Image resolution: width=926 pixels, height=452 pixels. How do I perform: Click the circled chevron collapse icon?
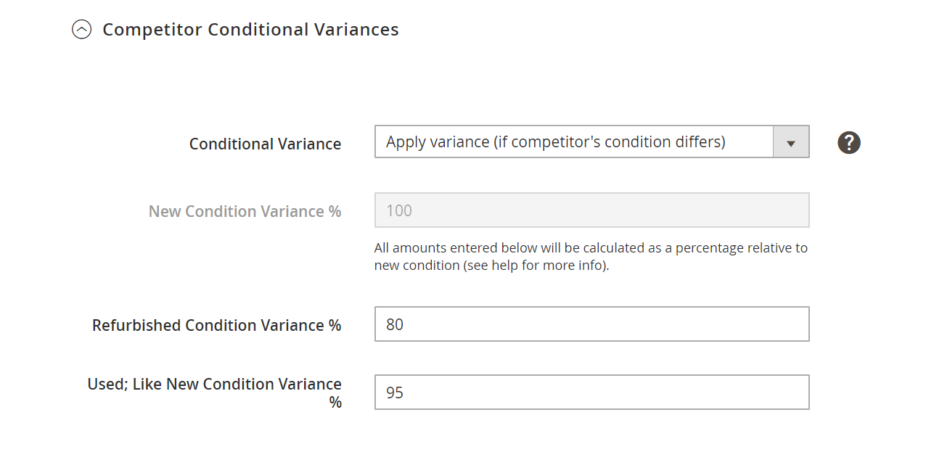tap(82, 30)
